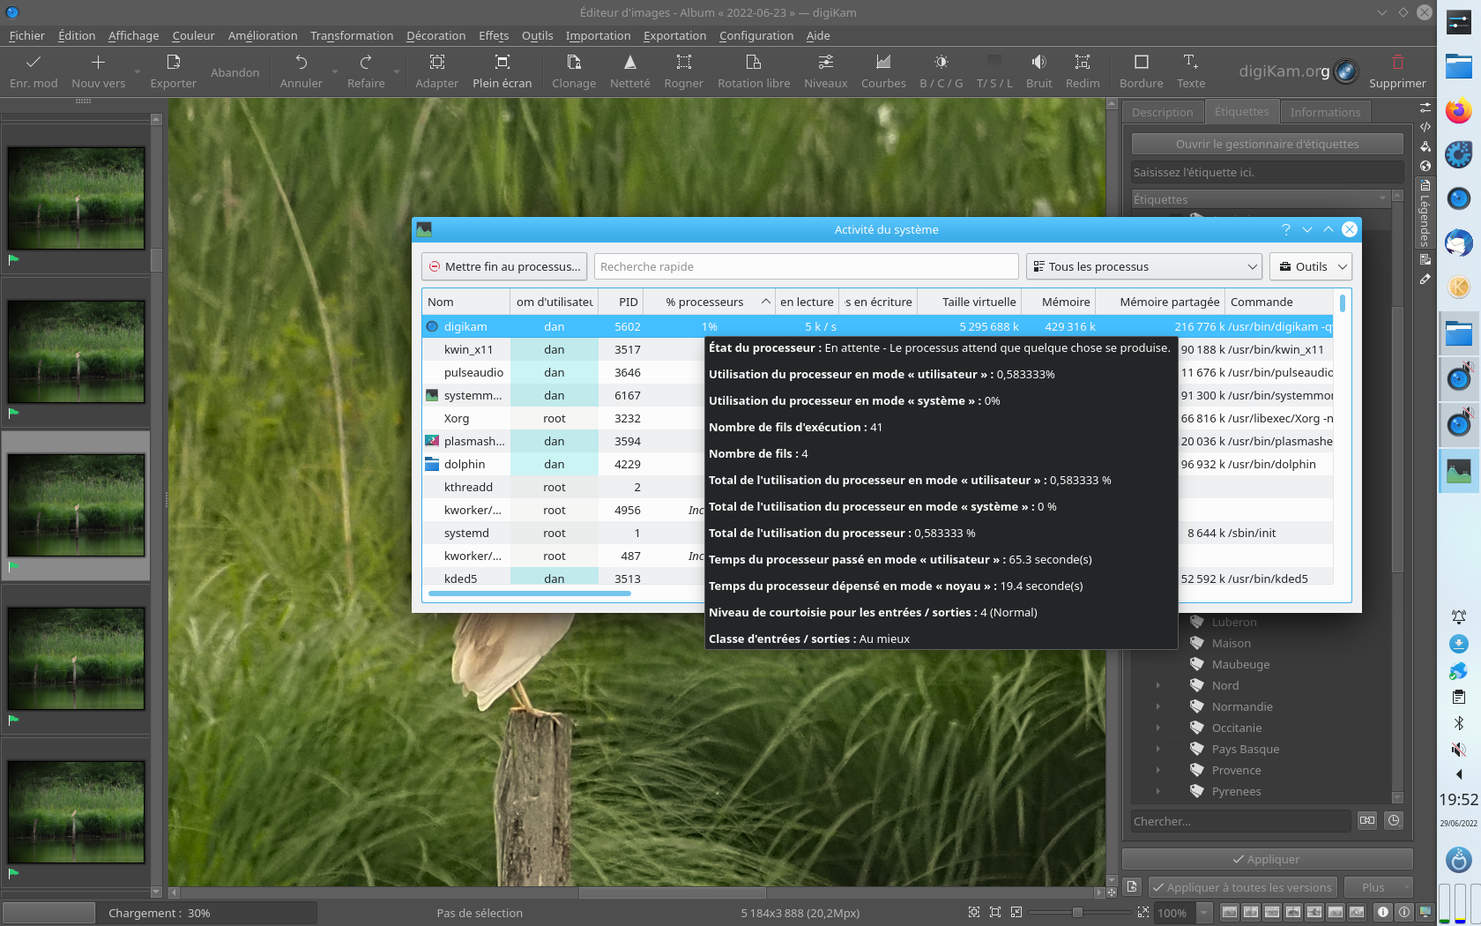
Task: Redo action with Refaire icon
Action: [x=366, y=62]
